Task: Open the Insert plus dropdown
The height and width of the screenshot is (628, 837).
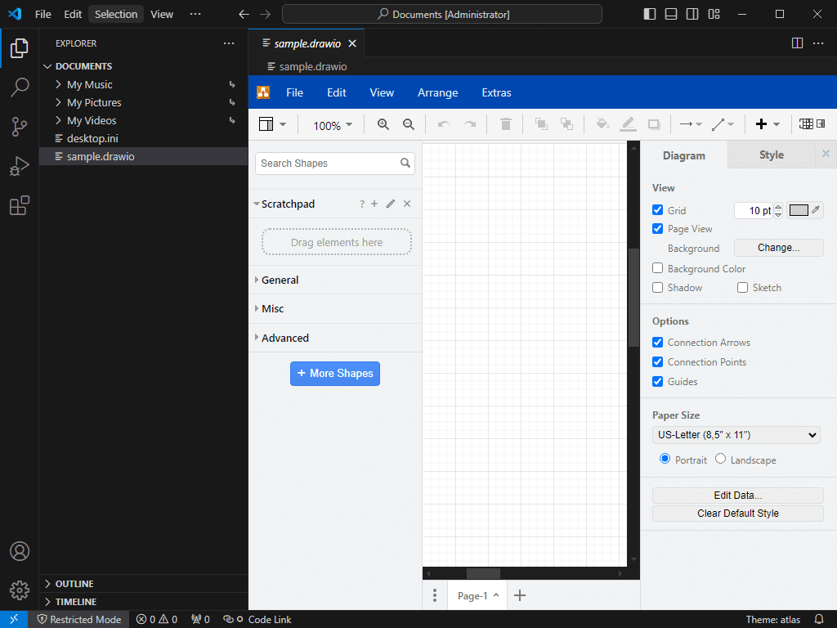Action: pyautogui.click(x=768, y=124)
